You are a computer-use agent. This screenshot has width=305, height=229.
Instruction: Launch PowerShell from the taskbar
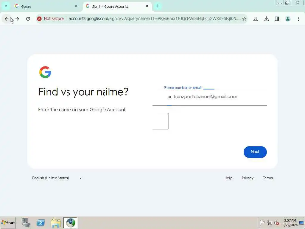[41, 223]
